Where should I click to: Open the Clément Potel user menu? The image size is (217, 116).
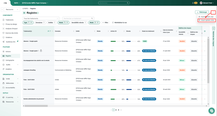207,3
